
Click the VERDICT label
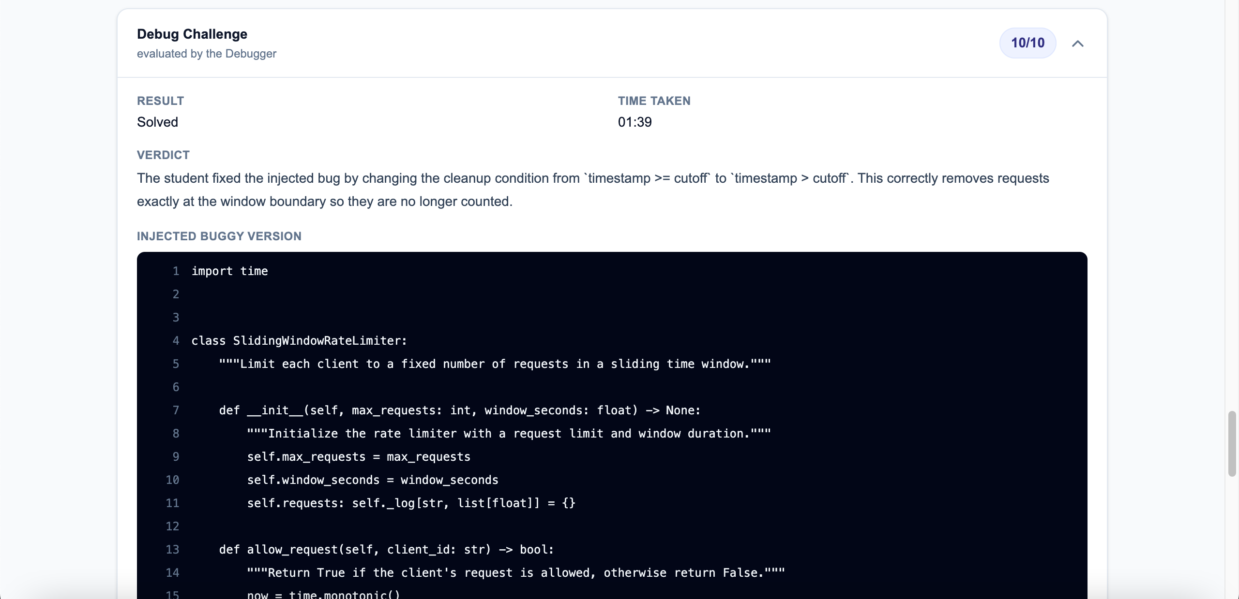click(x=164, y=155)
